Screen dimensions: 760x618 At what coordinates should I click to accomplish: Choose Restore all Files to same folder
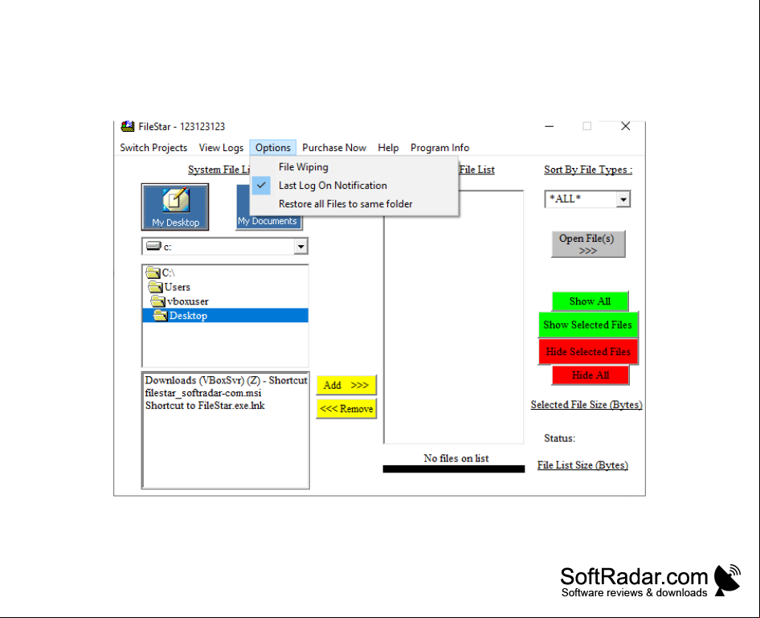[354, 204]
